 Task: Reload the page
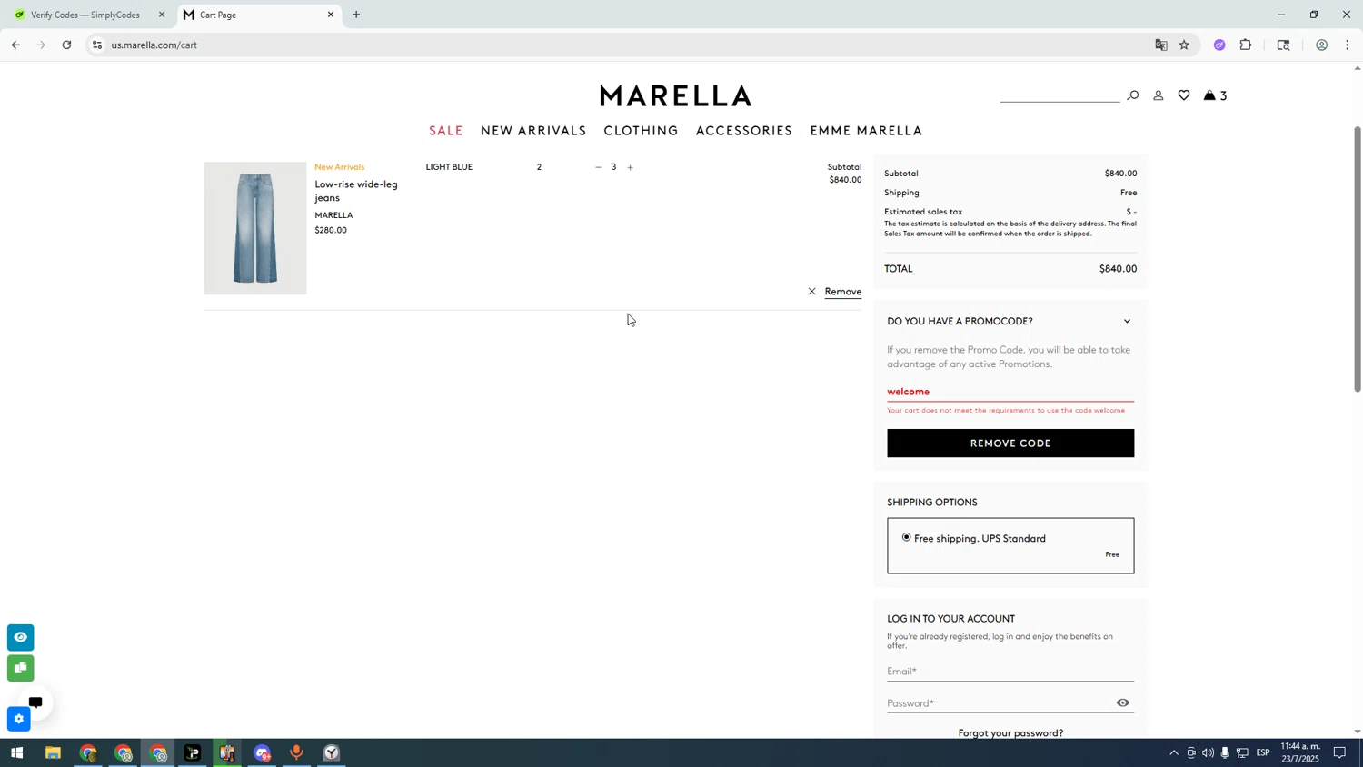coord(66,45)
